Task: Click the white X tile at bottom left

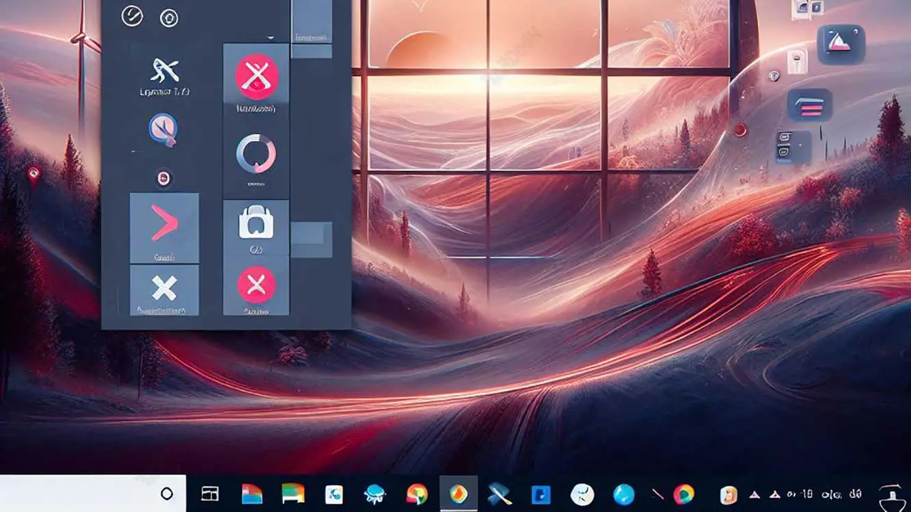Action: pos(164,289)
